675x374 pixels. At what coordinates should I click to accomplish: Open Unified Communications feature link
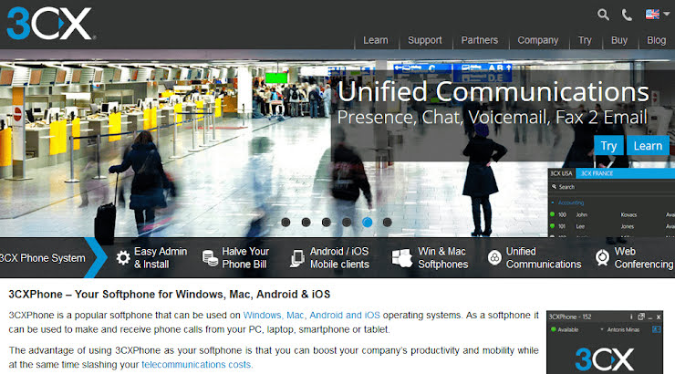point(544,258)
